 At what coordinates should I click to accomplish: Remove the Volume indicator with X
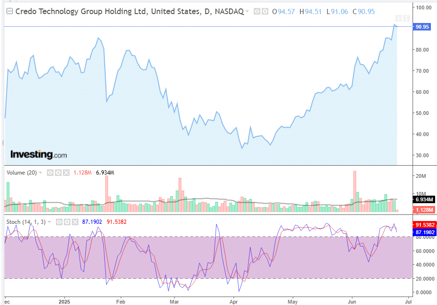[x=66, y=173]
